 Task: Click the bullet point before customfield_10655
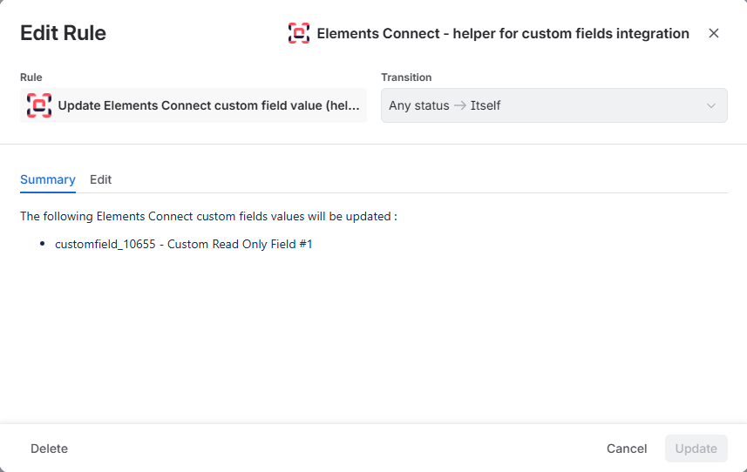pyautogui.click(x=43, y=244)
